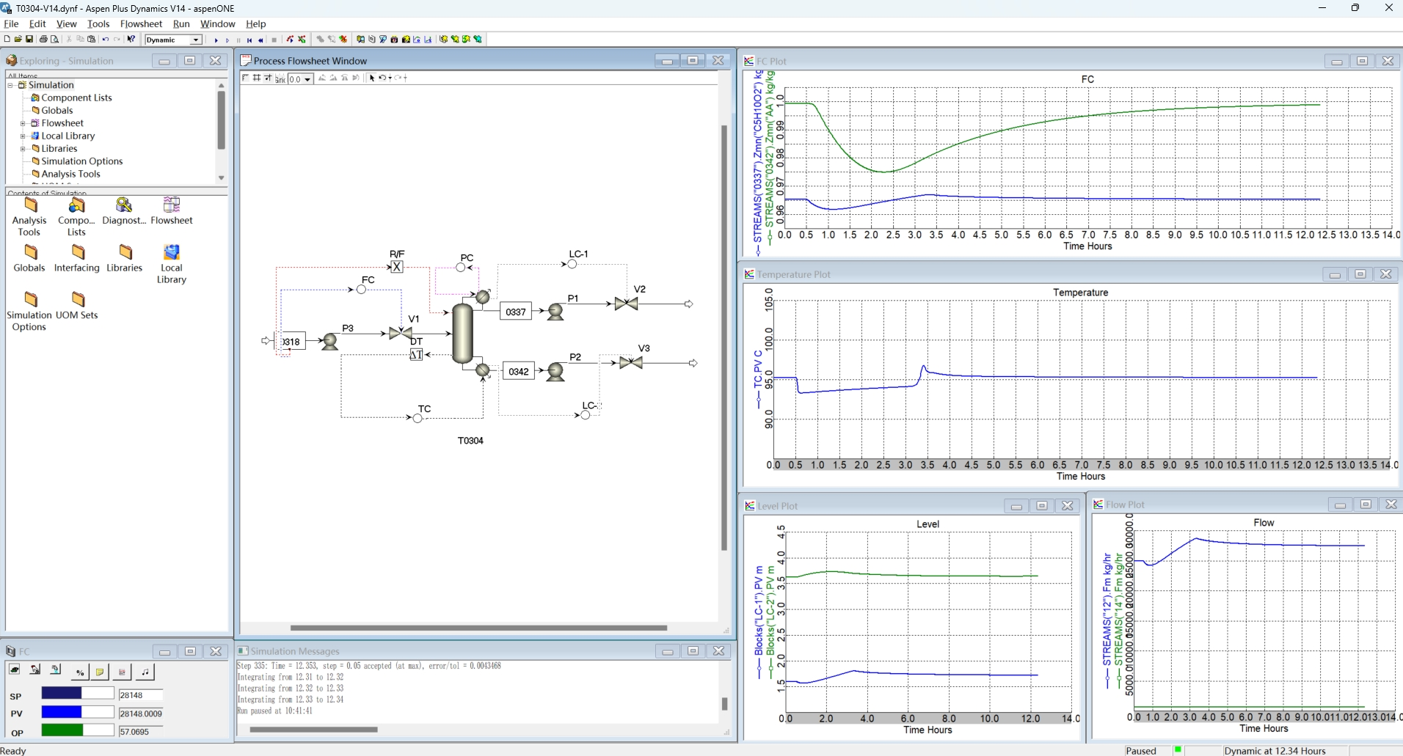
Task: Click the SP setpoint bar on faceplate
Action: click(x=78, y=694)
